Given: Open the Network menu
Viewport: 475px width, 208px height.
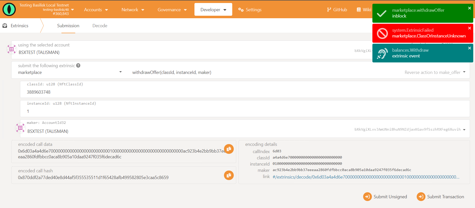Looking at the screenshot, I should click(x=133, y=10).
